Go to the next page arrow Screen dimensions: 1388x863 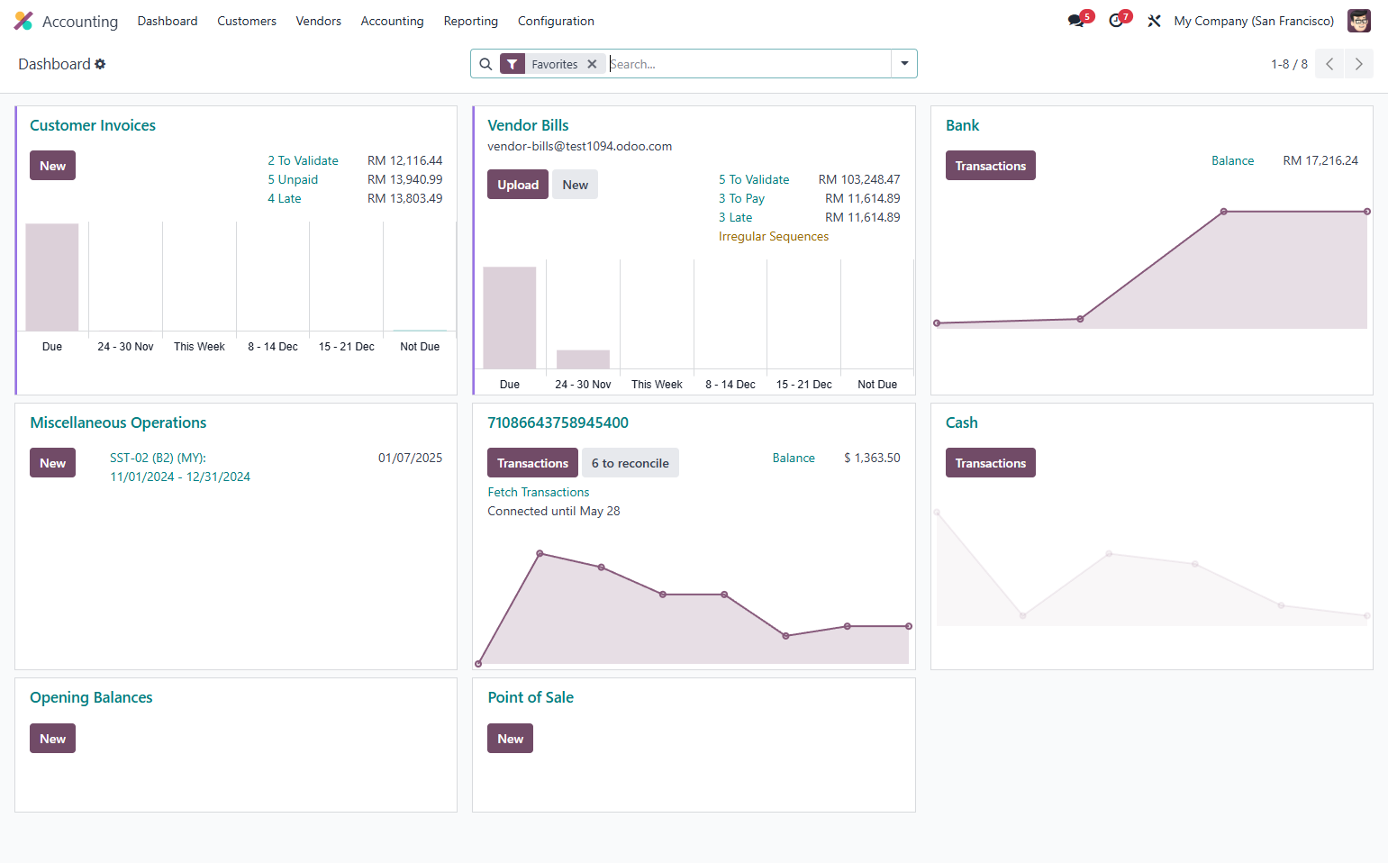[x=1359, y=64]
